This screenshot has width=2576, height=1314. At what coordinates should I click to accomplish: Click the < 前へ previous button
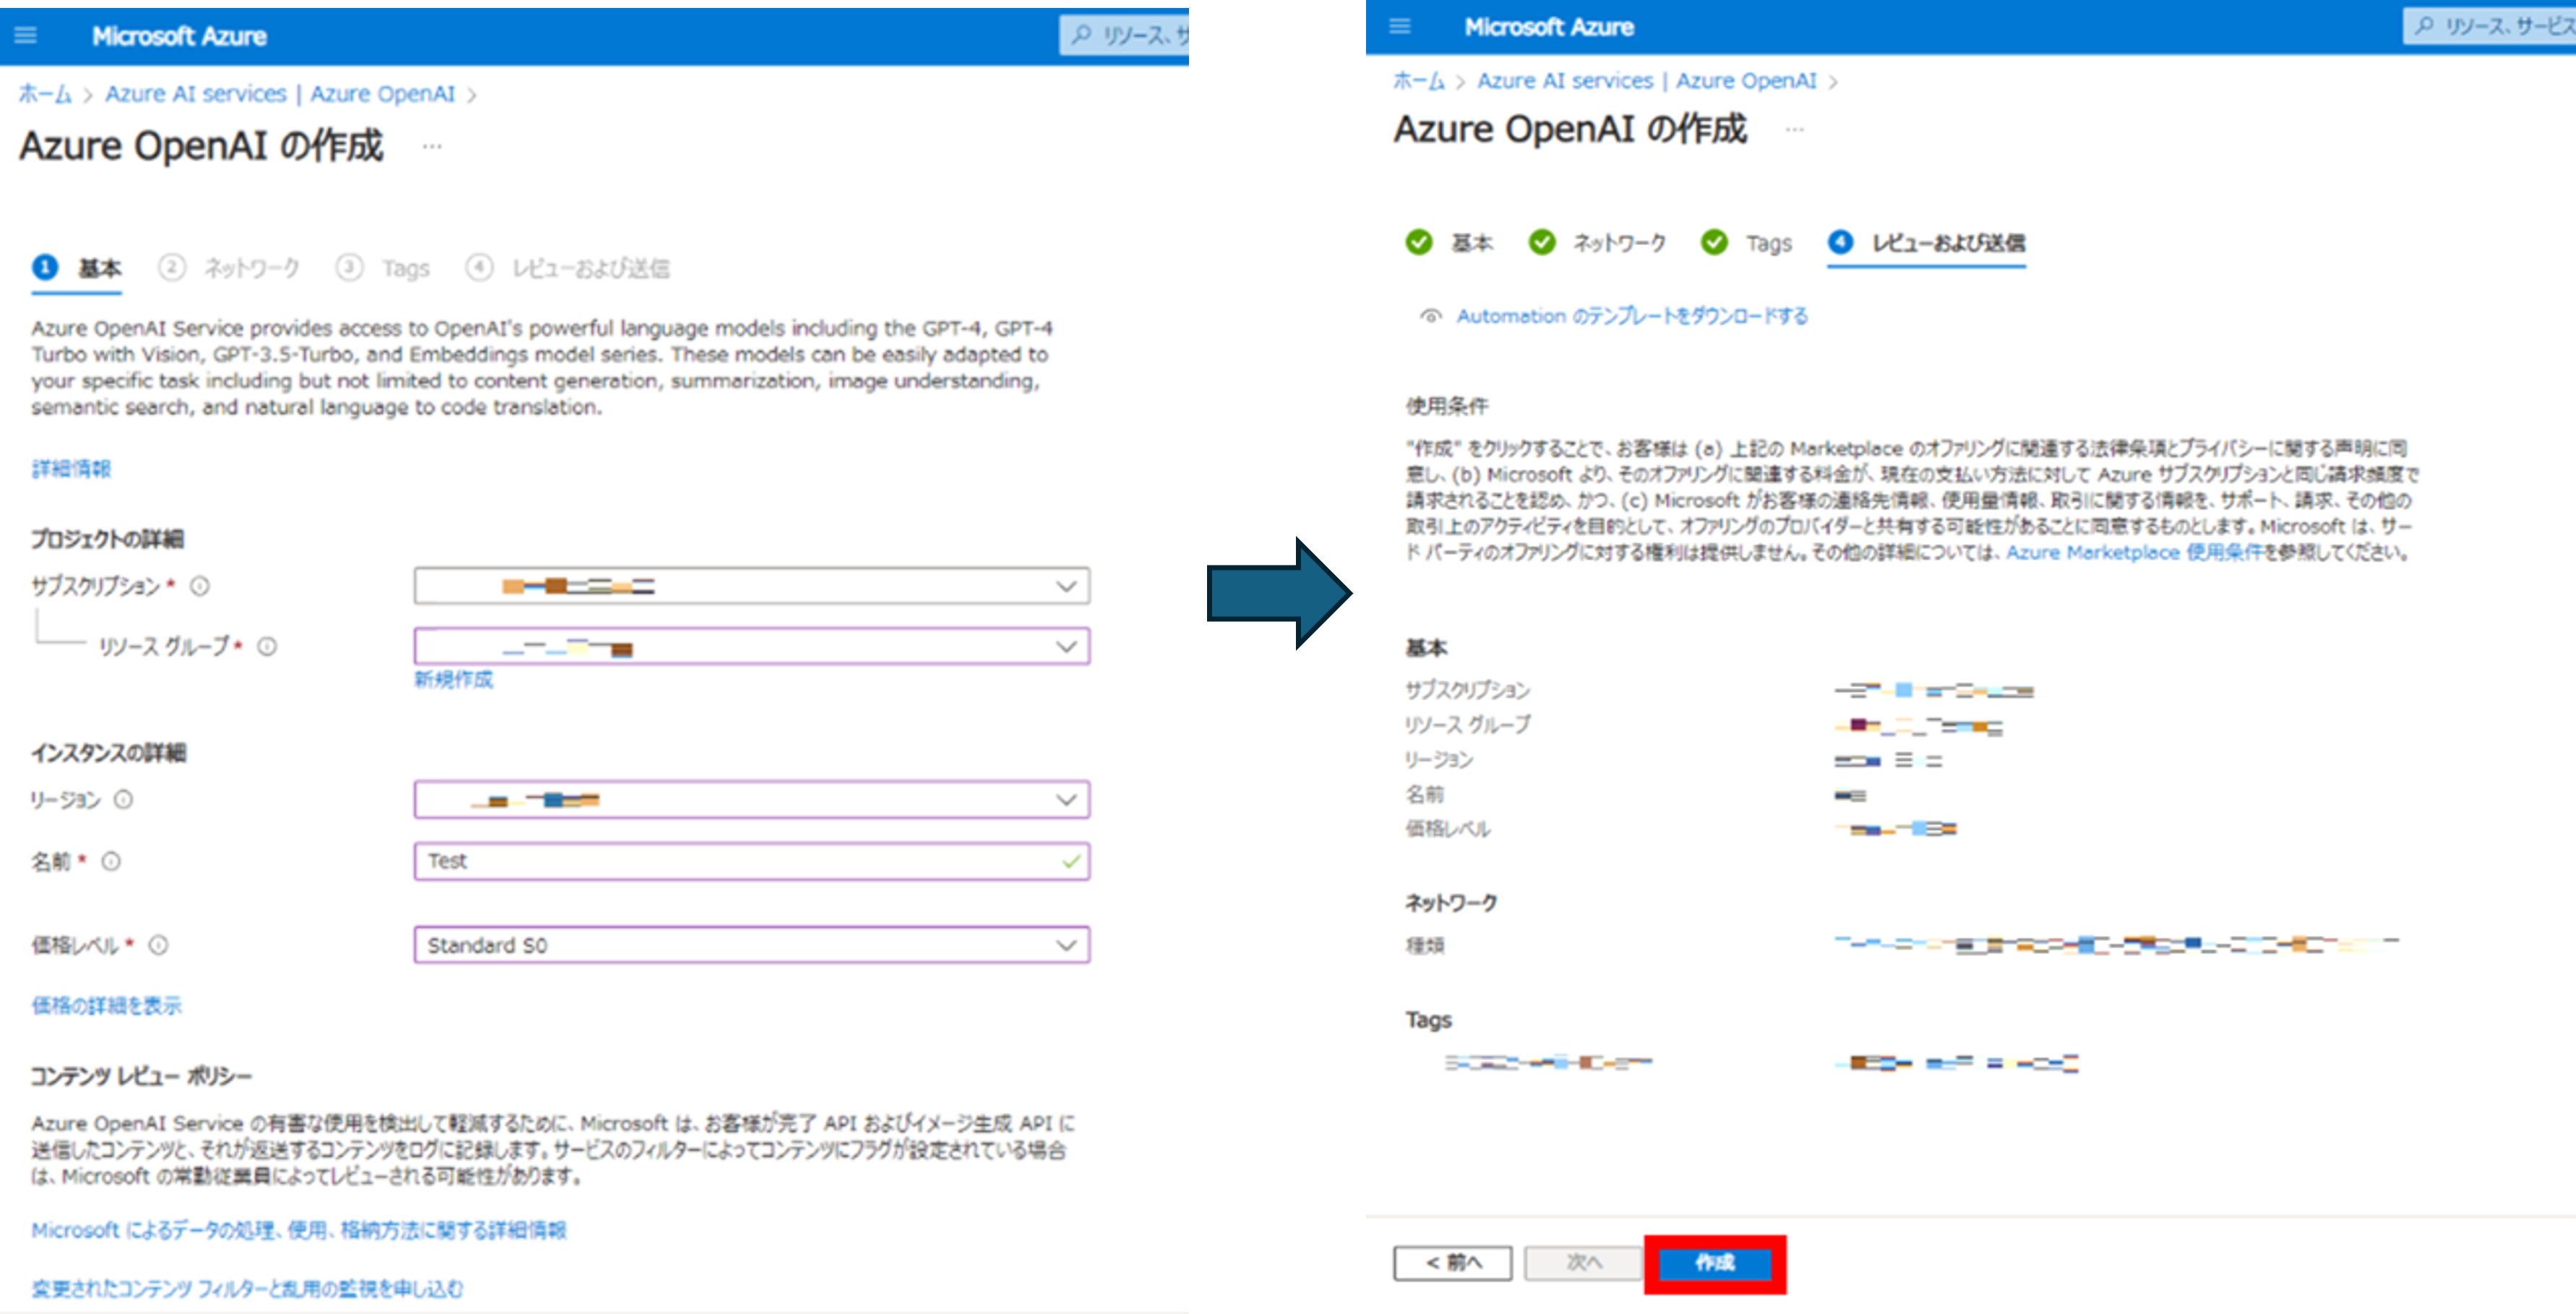pos(1453,1264)
